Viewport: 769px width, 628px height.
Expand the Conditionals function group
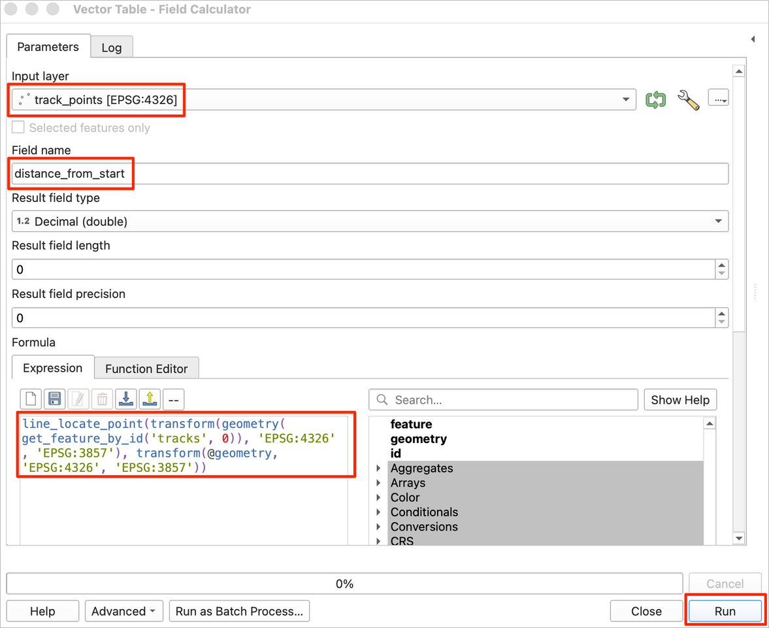point(379,512)
